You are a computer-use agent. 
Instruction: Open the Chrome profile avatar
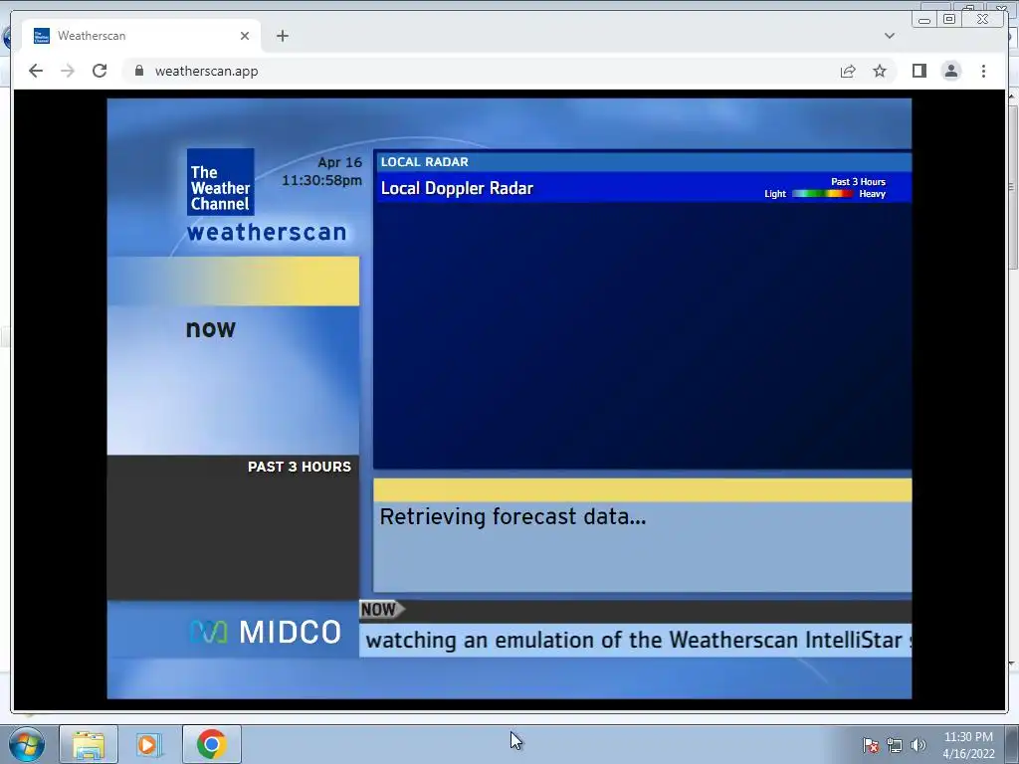pyautogui.click(x=950, y=71)
